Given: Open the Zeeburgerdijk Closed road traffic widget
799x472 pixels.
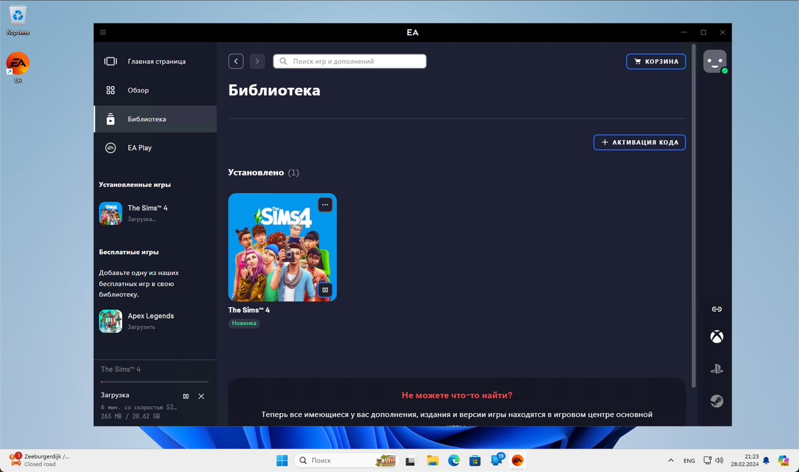Looking at the screenshot, I should point(40,460).
